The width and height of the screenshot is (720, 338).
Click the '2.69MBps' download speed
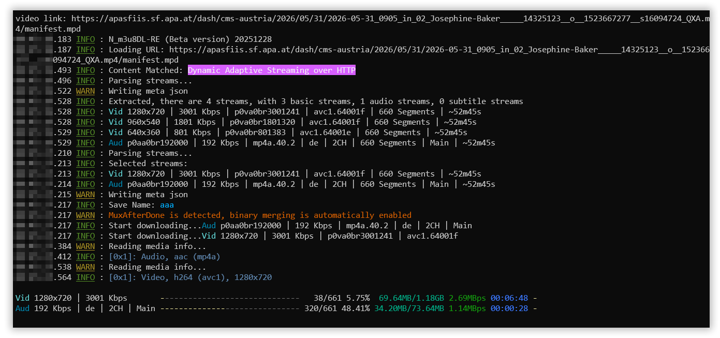coord(467,298)
